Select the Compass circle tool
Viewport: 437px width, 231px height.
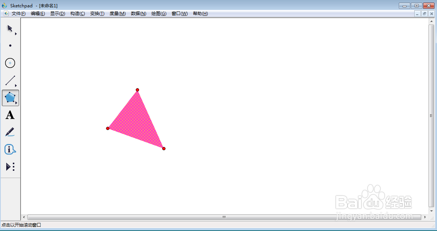10,63
